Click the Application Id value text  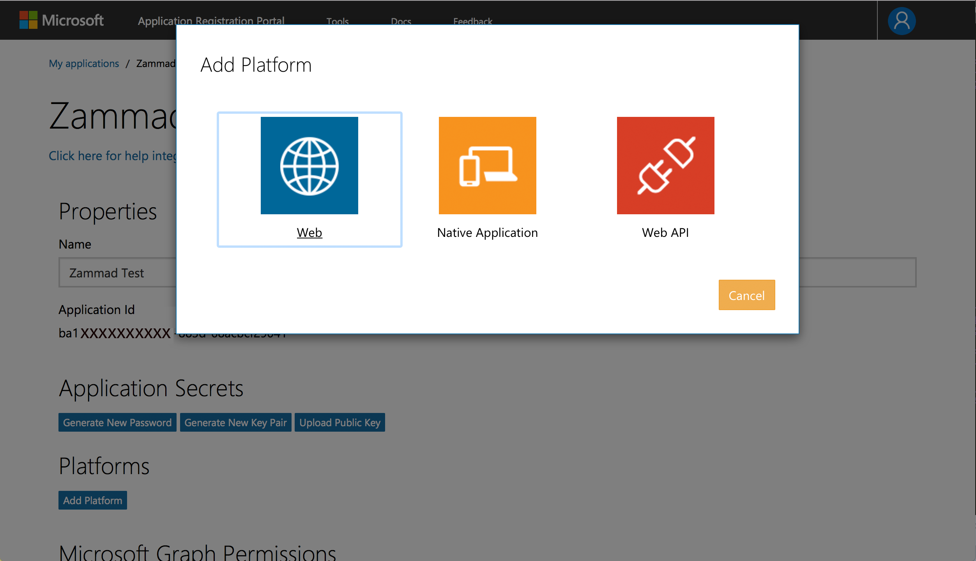point(172,333)
